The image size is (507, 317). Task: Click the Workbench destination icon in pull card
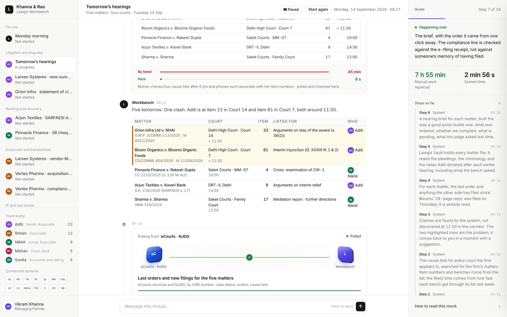(x=345, y=254)
